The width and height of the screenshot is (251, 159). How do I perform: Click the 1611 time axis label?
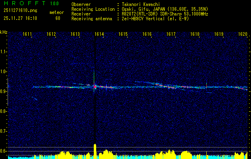27,34
